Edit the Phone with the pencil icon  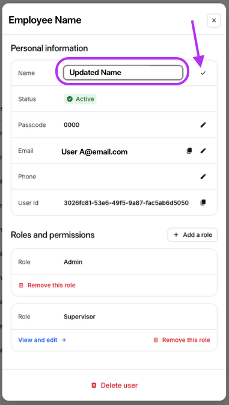coord(203,177)
